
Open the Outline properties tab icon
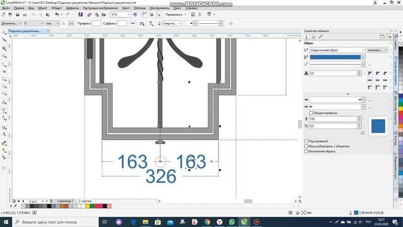click(307, 37)
